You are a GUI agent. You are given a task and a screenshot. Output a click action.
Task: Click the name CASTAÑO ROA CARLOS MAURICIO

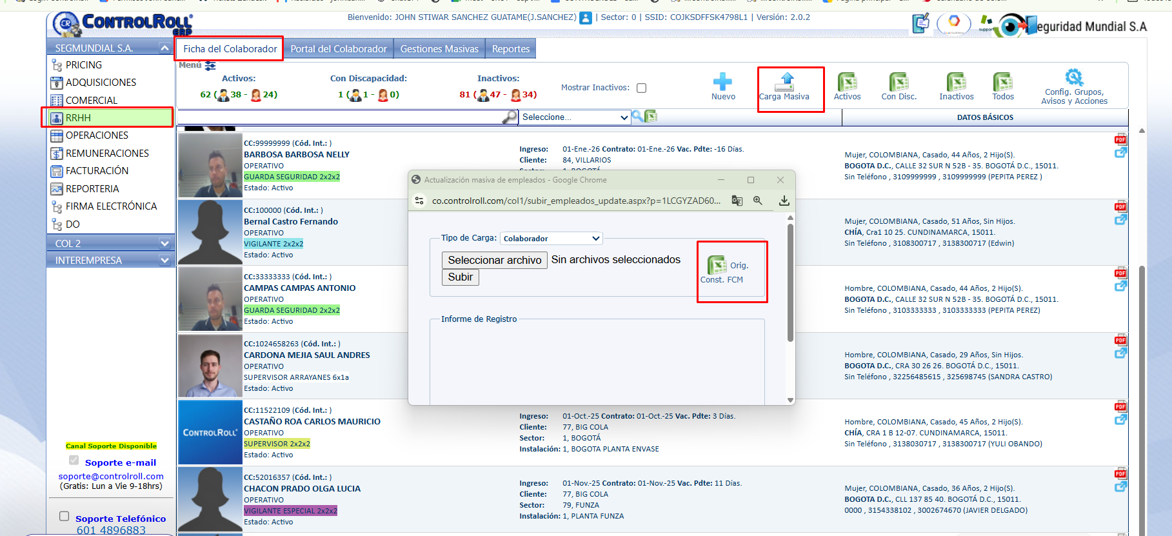click(x=312, y=422)
